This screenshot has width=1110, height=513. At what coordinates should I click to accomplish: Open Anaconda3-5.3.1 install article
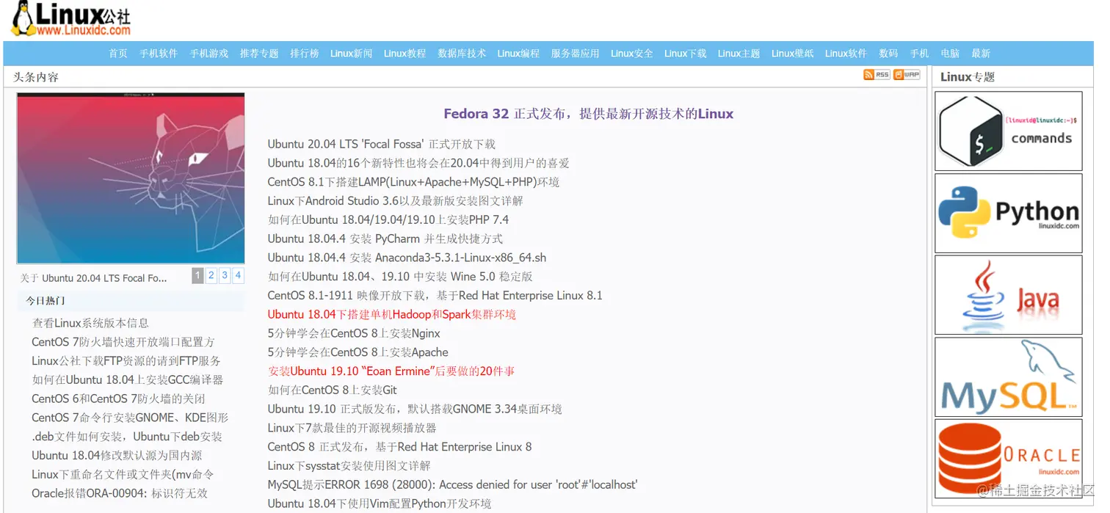(x=407, y=258)
